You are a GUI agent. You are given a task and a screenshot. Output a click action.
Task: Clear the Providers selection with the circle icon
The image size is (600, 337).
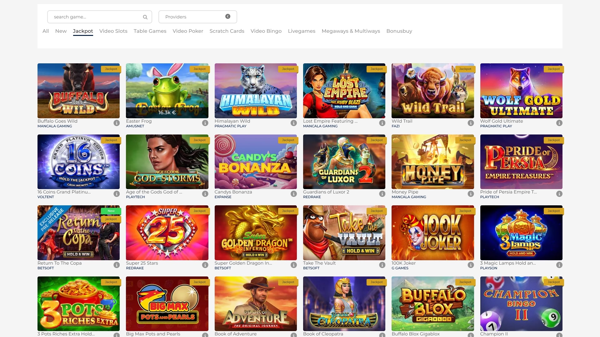click(x=227, y=16)
